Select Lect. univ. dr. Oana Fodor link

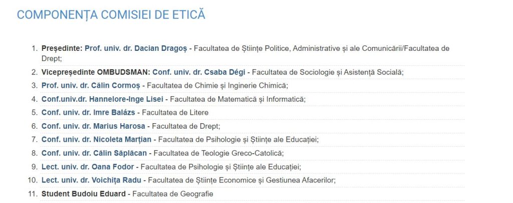[x=88, y=167]
